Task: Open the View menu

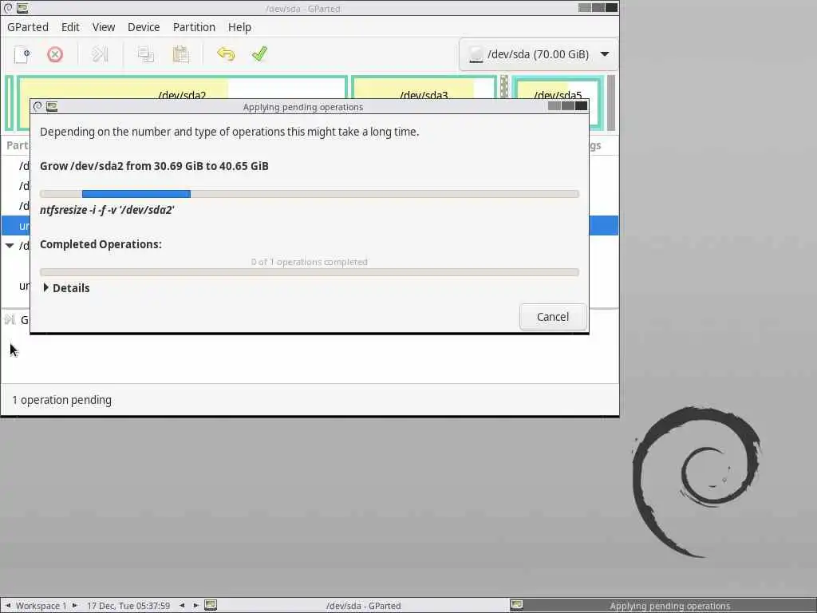Action: point(104,27)
